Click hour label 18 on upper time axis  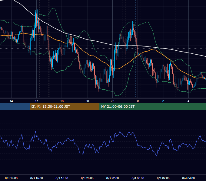tap(62, 101)
